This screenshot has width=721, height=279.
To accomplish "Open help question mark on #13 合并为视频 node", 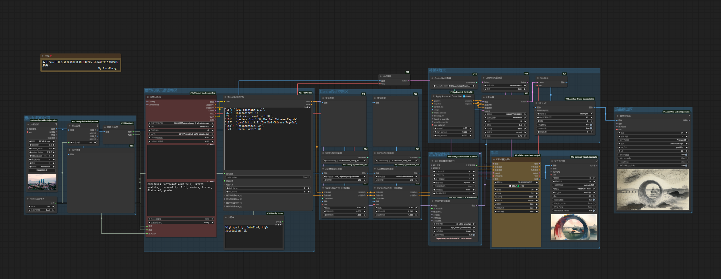I will coord(596,161).
